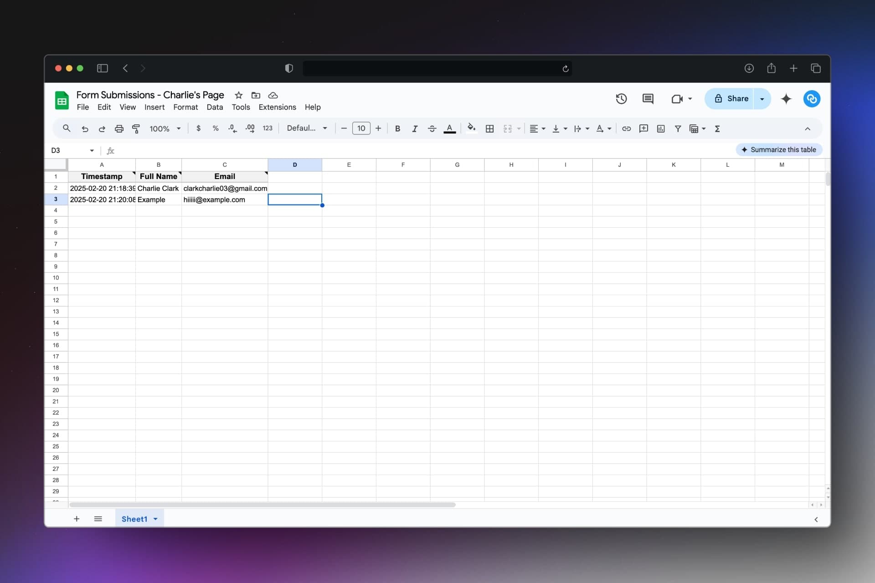Viewport: 875px width, 583px height.
Task: Open text wrapping dropdown
Action: (582, 129)
